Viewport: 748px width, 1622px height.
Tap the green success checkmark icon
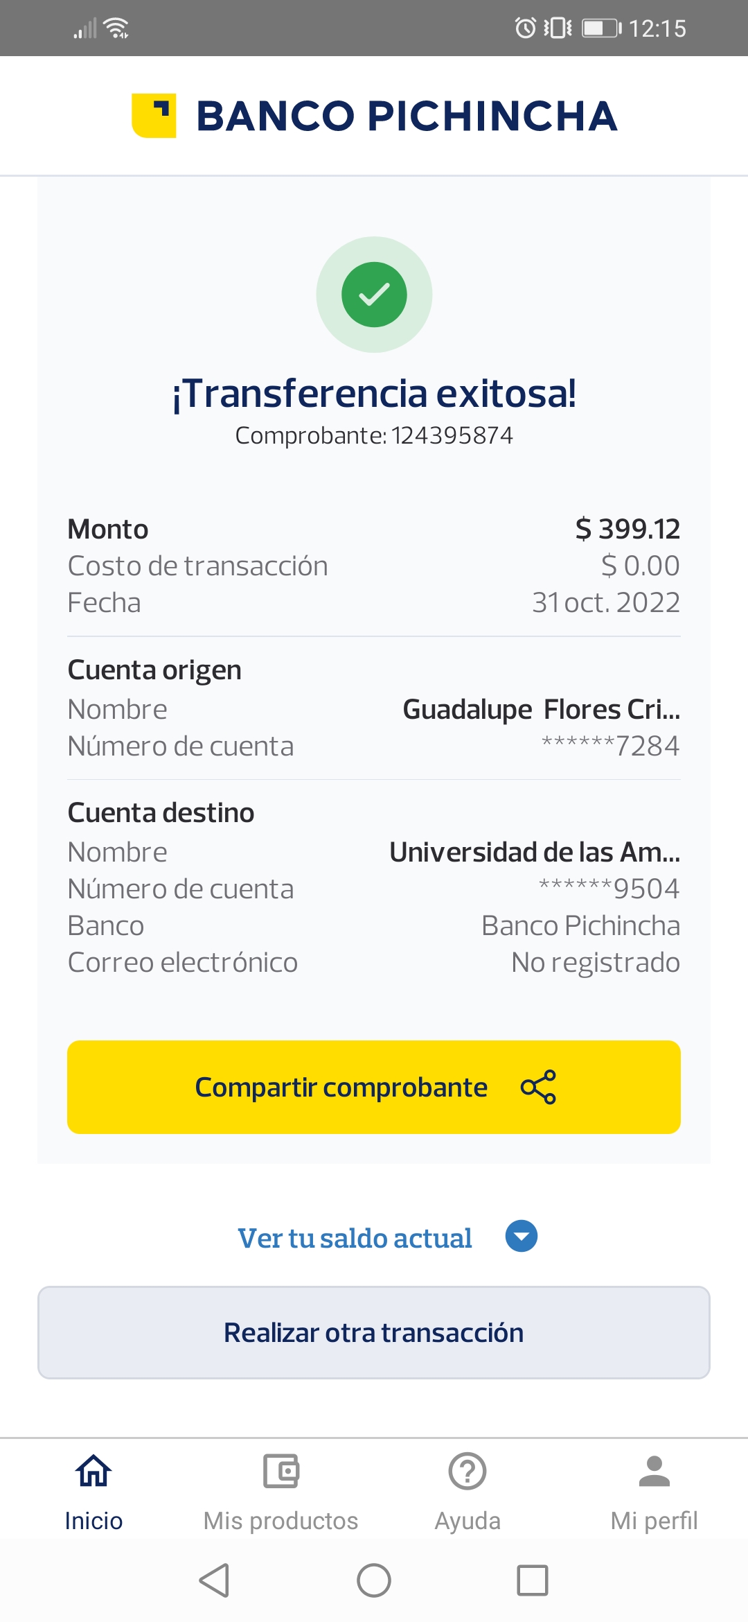tap(374, 295)
